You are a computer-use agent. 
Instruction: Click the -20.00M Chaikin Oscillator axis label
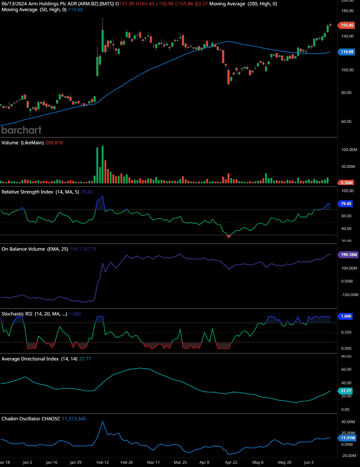pyautogui.click(x=349, y=455)
